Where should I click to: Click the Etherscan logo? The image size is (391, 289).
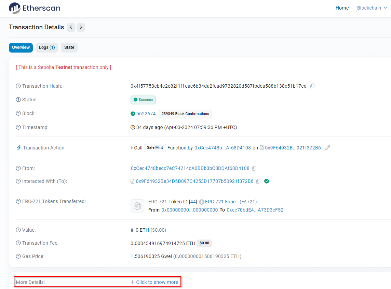coord(35,8)
